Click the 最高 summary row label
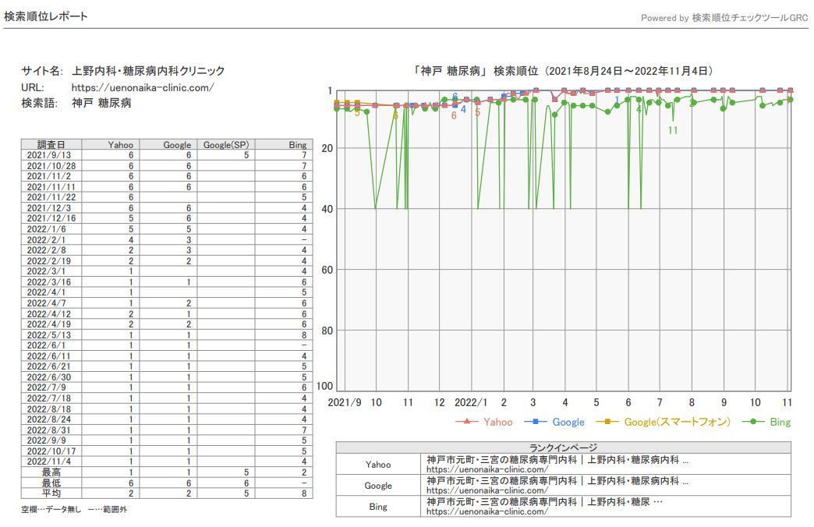814x527 pixels. [x=51, y=472]
